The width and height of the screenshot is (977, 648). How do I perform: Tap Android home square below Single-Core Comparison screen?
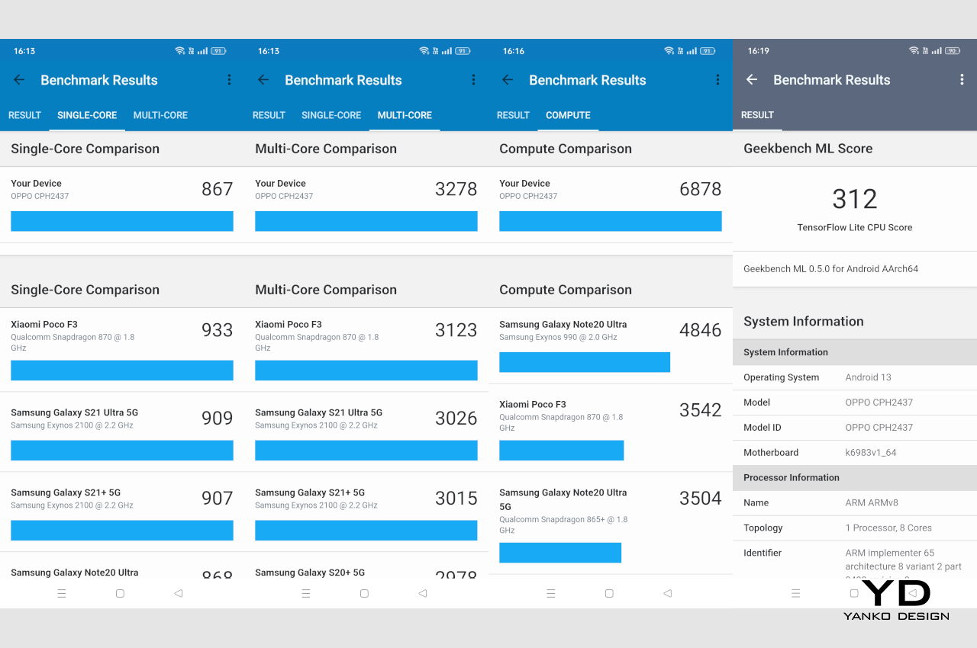coord(120,593)
